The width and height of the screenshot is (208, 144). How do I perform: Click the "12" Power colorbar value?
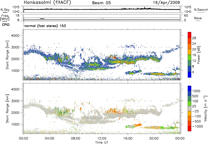point(194,61)
